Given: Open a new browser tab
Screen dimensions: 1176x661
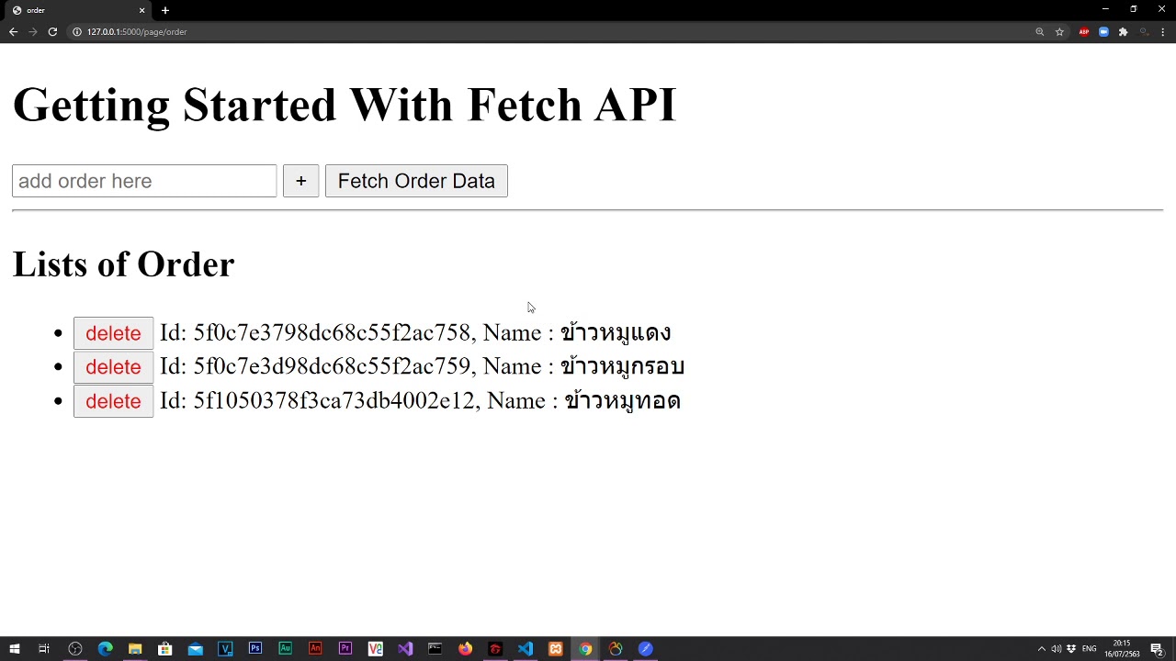Looking at the screenshot, I should coord(165,10).
